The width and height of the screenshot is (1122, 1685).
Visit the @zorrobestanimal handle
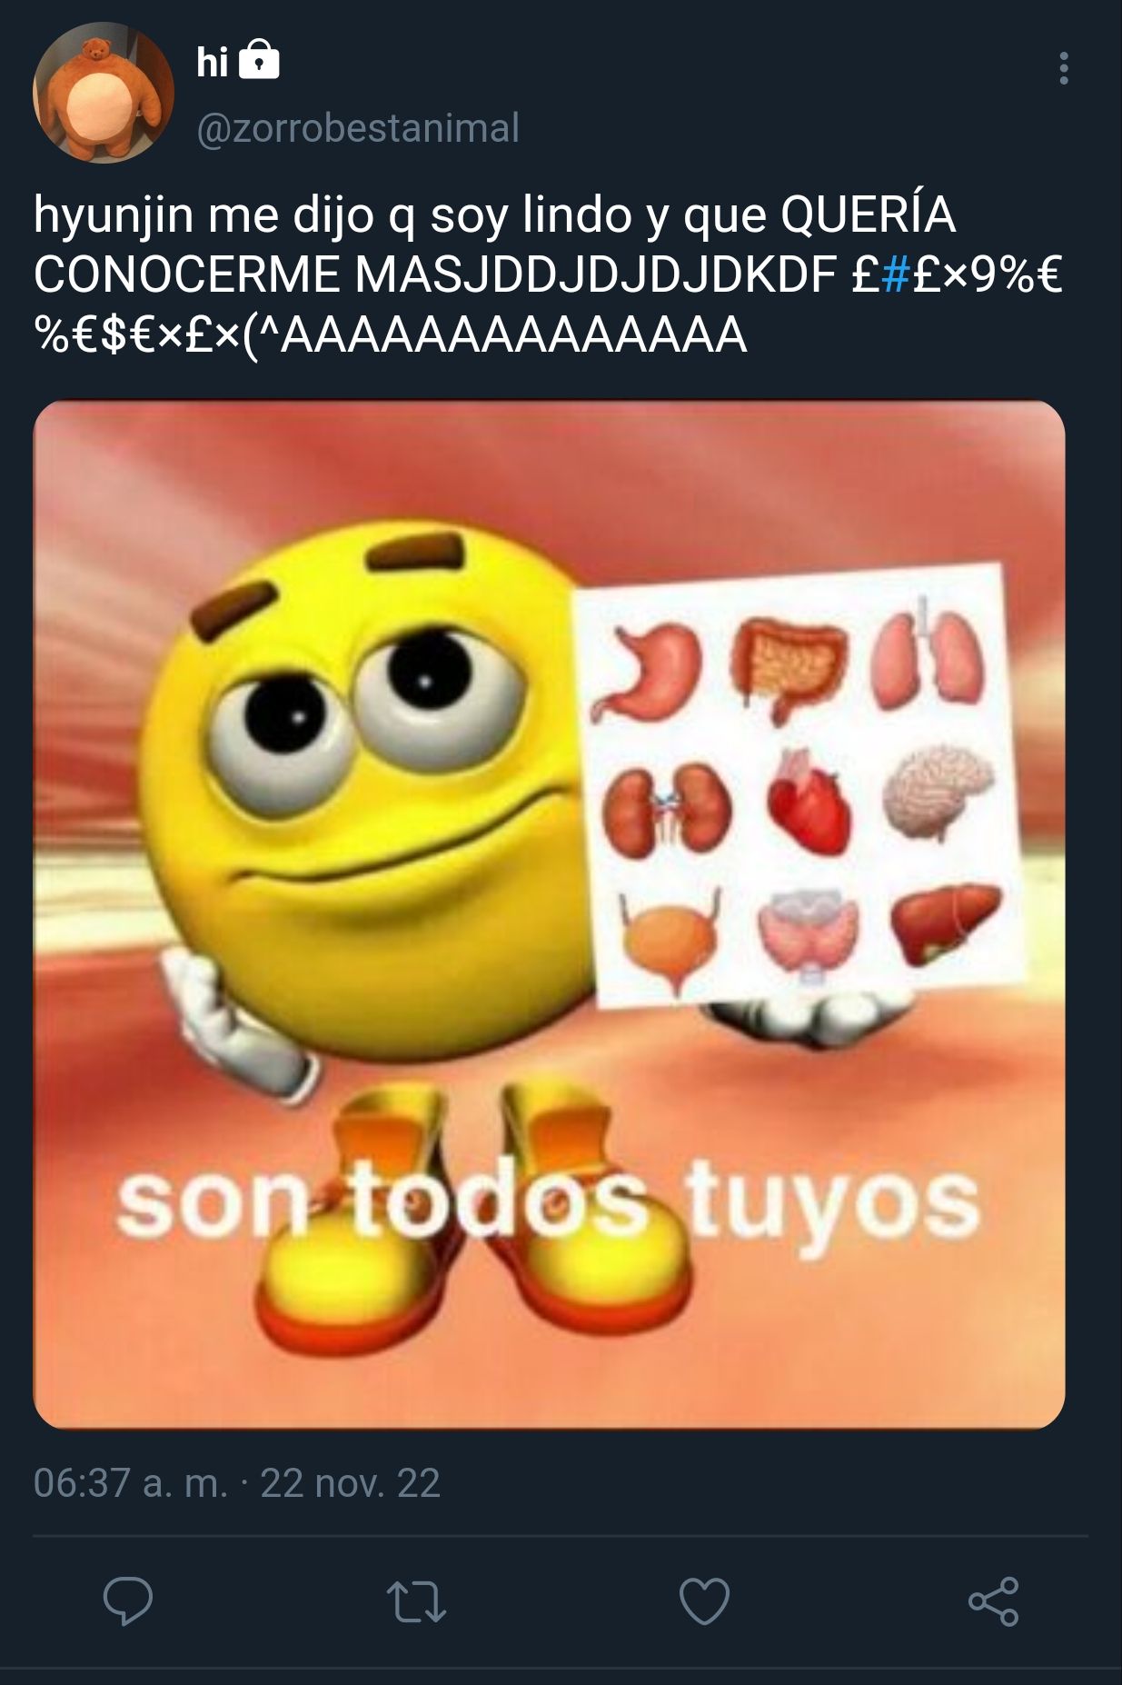click(358, 128)
